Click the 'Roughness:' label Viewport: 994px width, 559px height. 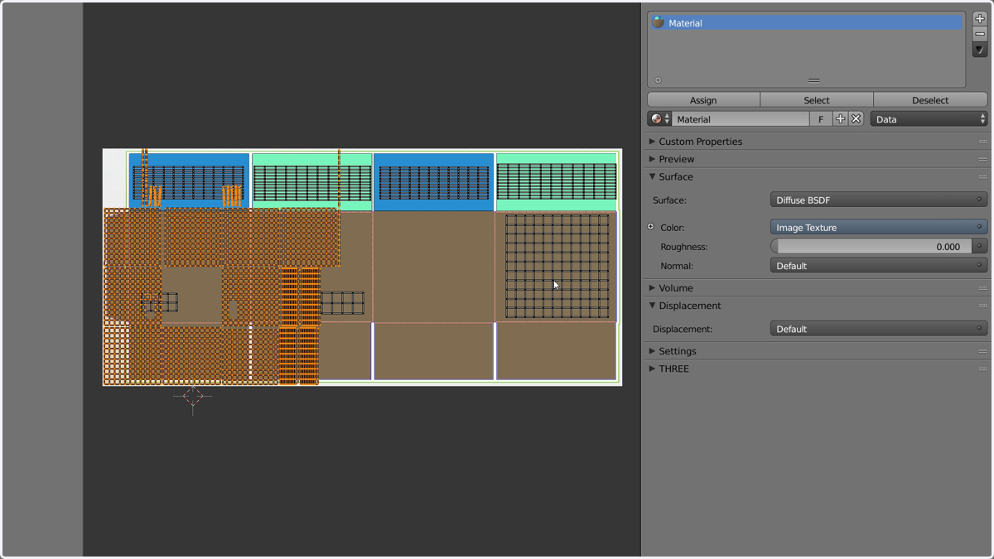coord(684,247)
